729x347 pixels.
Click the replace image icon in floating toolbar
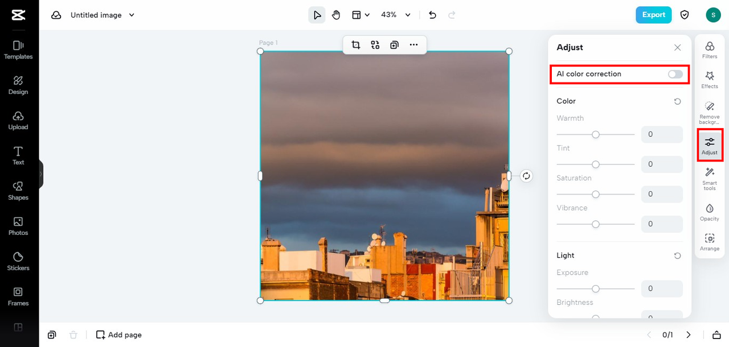point(375,45)
